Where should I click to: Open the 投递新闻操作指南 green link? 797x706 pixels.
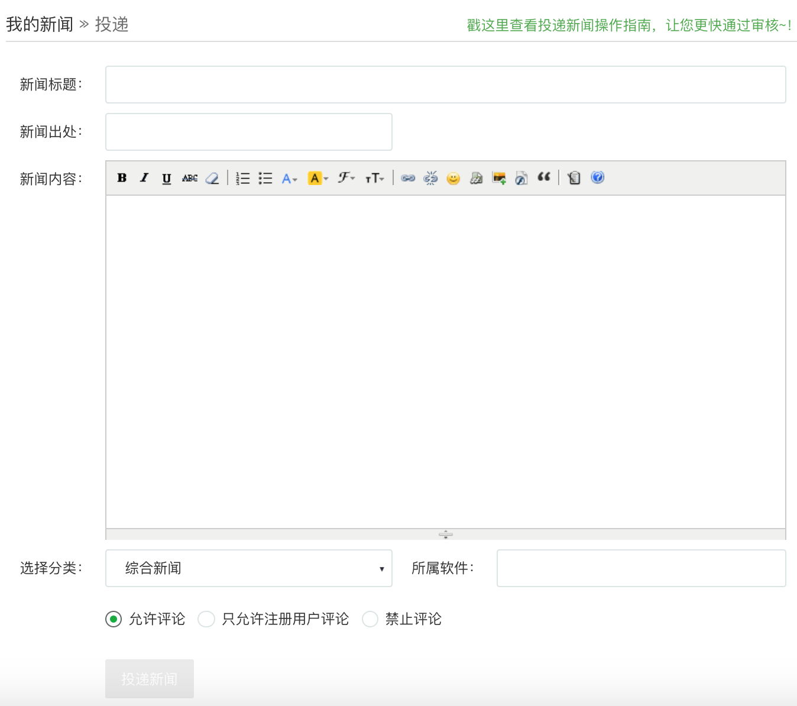click(629, 25)
